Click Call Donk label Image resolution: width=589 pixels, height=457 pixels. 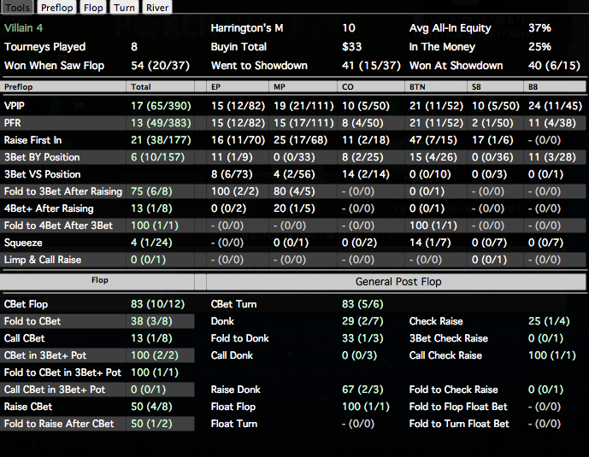tap(232, 355)
